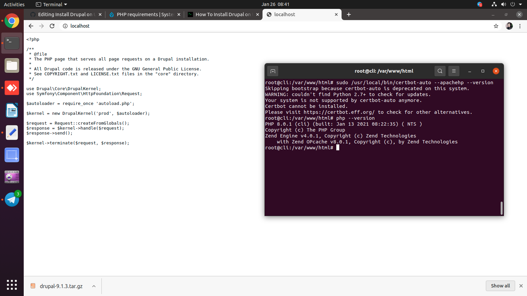Image resolution: width=527 pixels, height=296 pixels.
Task: Bookmark this page with the star
Action: coord(496,26)
